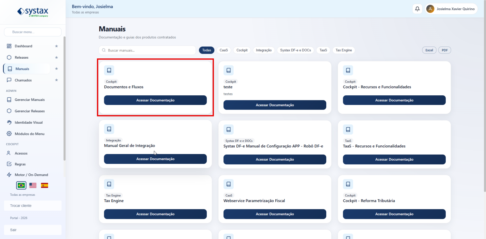Select the Todas filter tab
The width and height of the screenshot is (486, 239).
(x=207, y=50)
